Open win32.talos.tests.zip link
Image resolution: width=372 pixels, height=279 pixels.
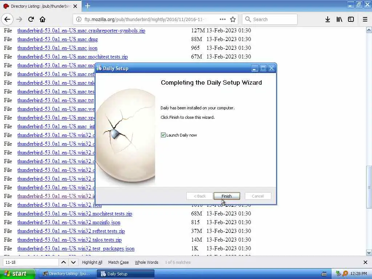point(69,240)
